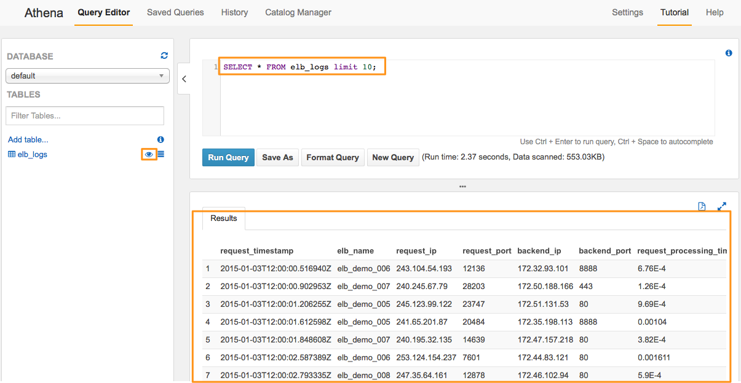Click the Run Query button
Image resolution: width=741 pixels, height=383 pixels.
(228, 158)
